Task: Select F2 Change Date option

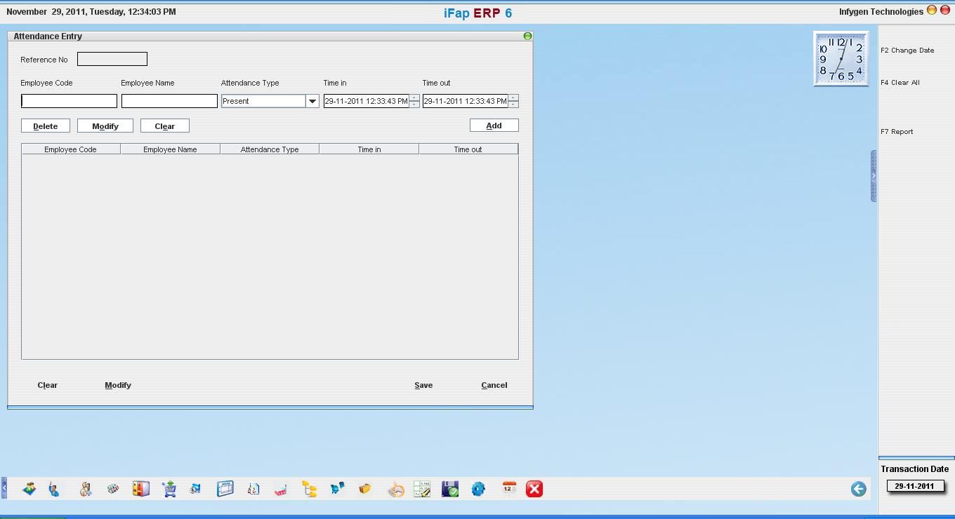Action: [x=907, y=50]
